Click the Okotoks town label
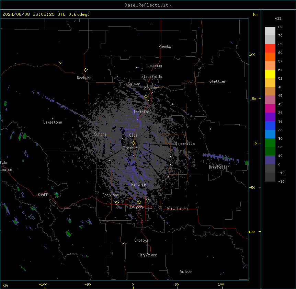This screenshot has height=289, width=296. point(141,240)
